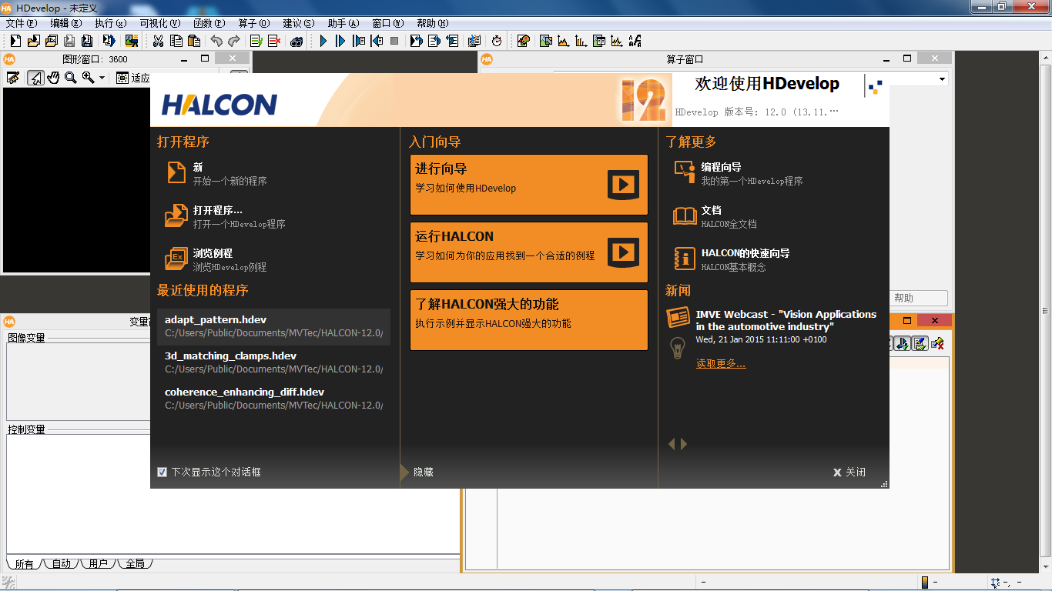The height and width of the screenshot is (591, 1052).
Task: Click the 进行向导 tutorial button
Action: (x=529, y=185)
